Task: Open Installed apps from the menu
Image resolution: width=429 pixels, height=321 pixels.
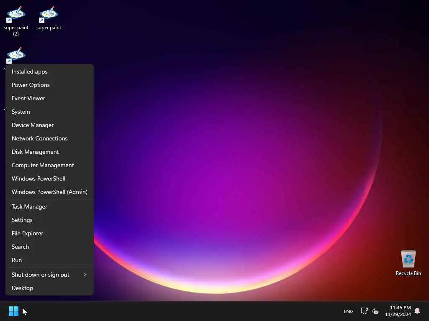Action: [x=49, y=71]
